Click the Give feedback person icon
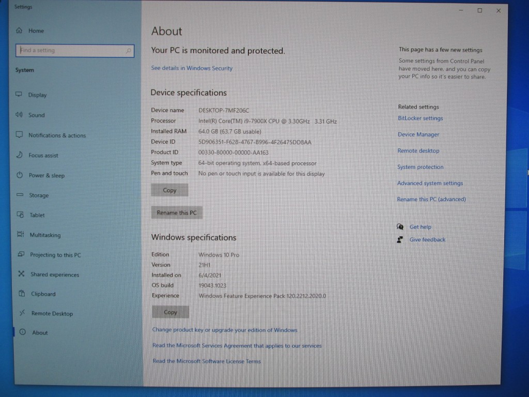Viewport: 529px width, 397px height. pyautogui.click(x=400, y=239)
